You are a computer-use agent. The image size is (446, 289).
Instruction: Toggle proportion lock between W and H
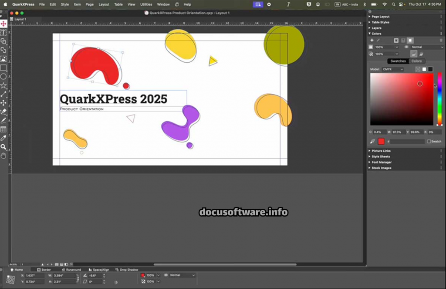point(78,279)
